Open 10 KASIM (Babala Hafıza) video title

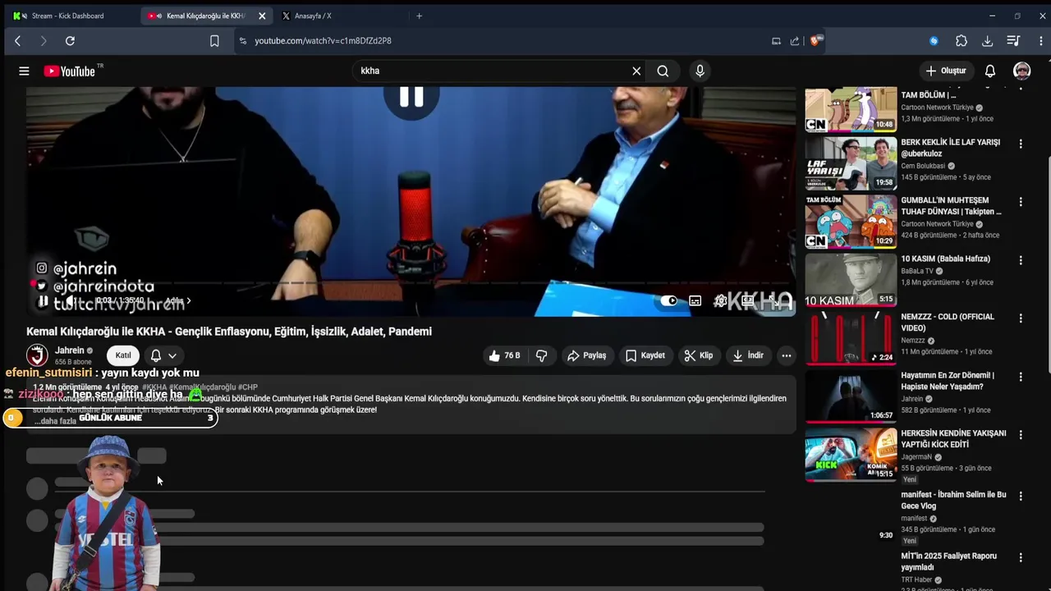945,259
